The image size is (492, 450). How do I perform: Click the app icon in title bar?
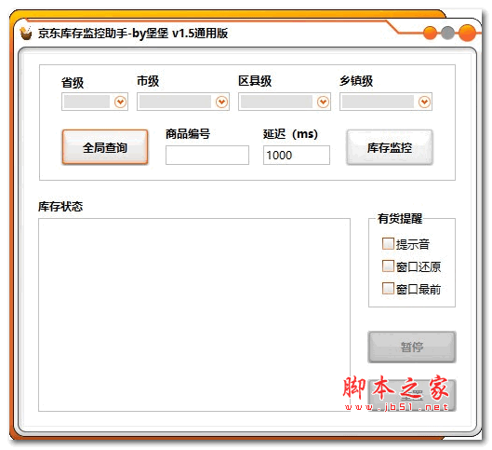pos(26,33)
